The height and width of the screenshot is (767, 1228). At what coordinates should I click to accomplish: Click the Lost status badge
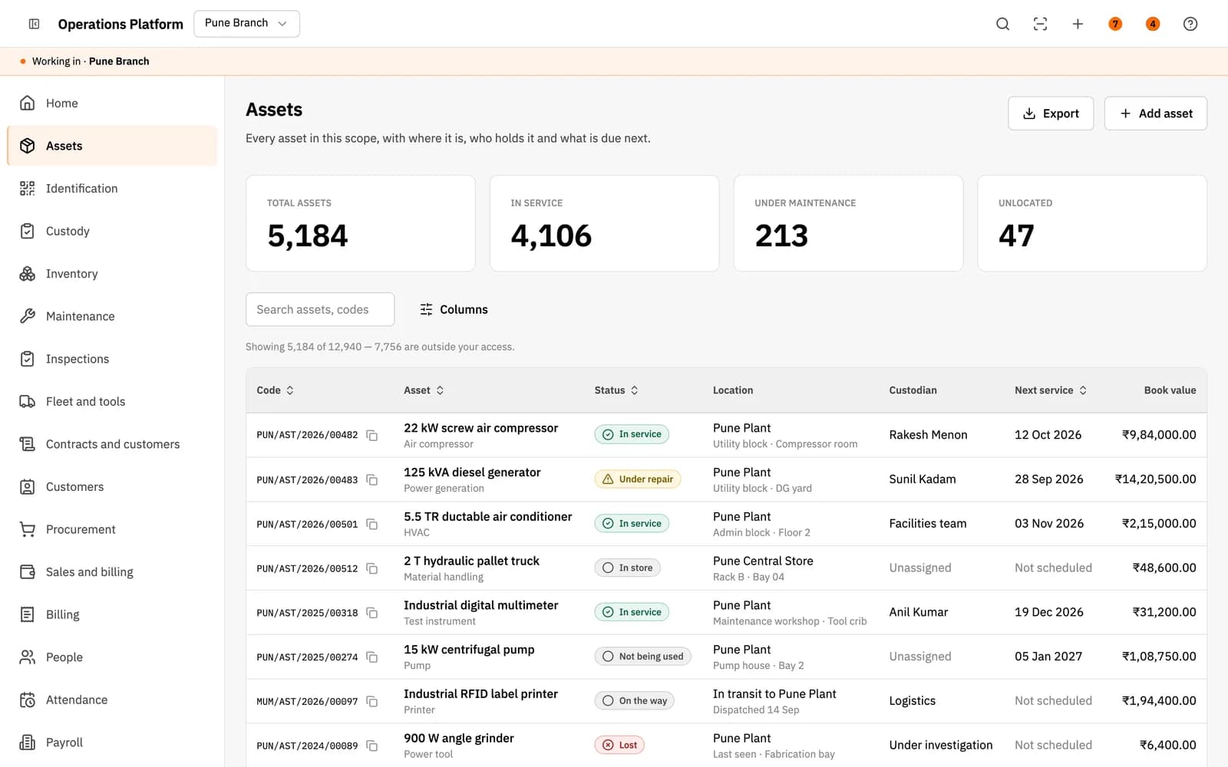click(619, 745)
